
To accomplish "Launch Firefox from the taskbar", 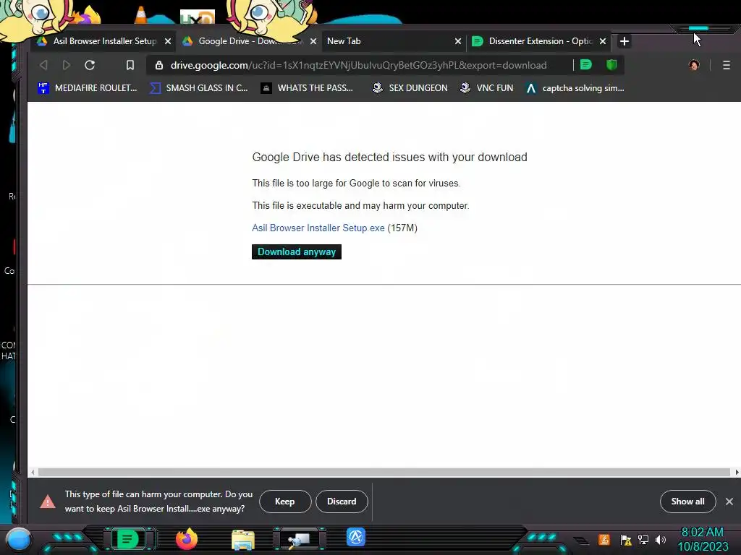I will [187, 539].
